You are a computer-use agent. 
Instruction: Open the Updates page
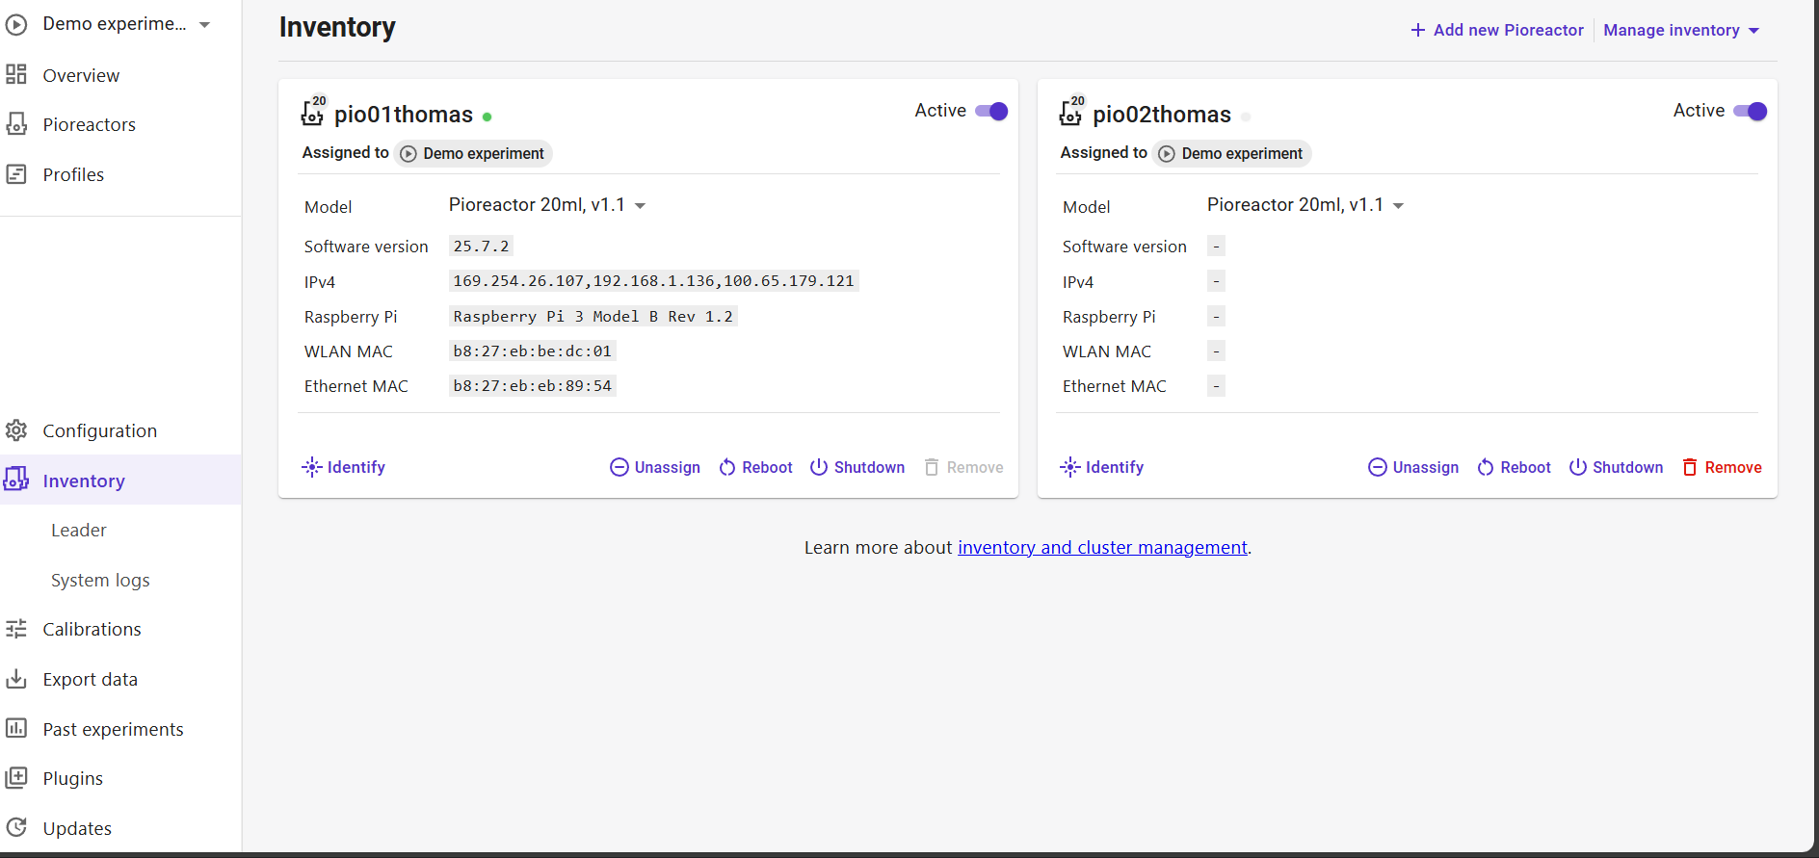point(77,828)
